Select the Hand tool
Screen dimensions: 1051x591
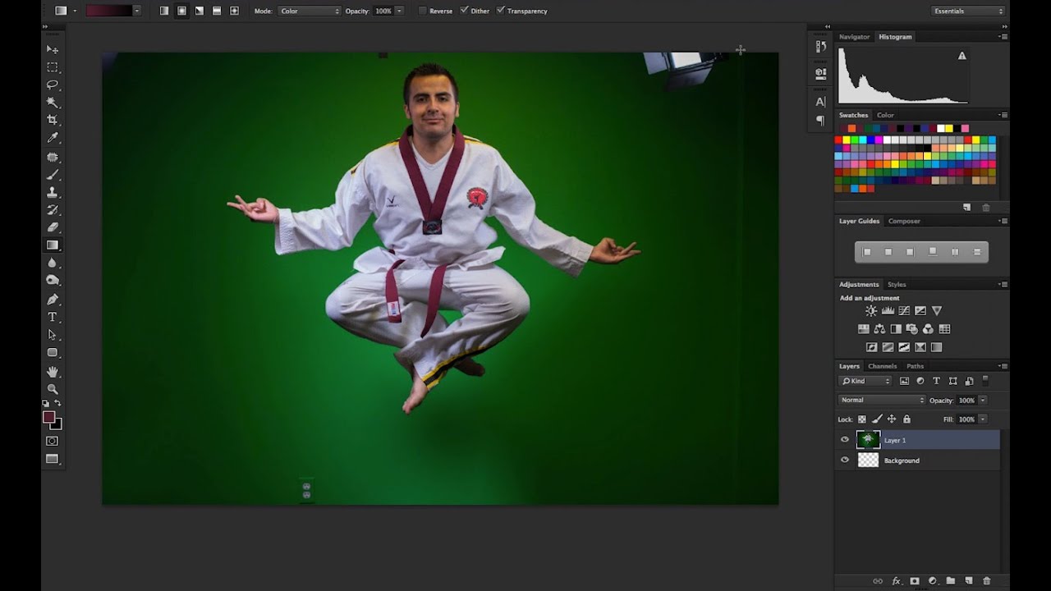tap(53, 372)
